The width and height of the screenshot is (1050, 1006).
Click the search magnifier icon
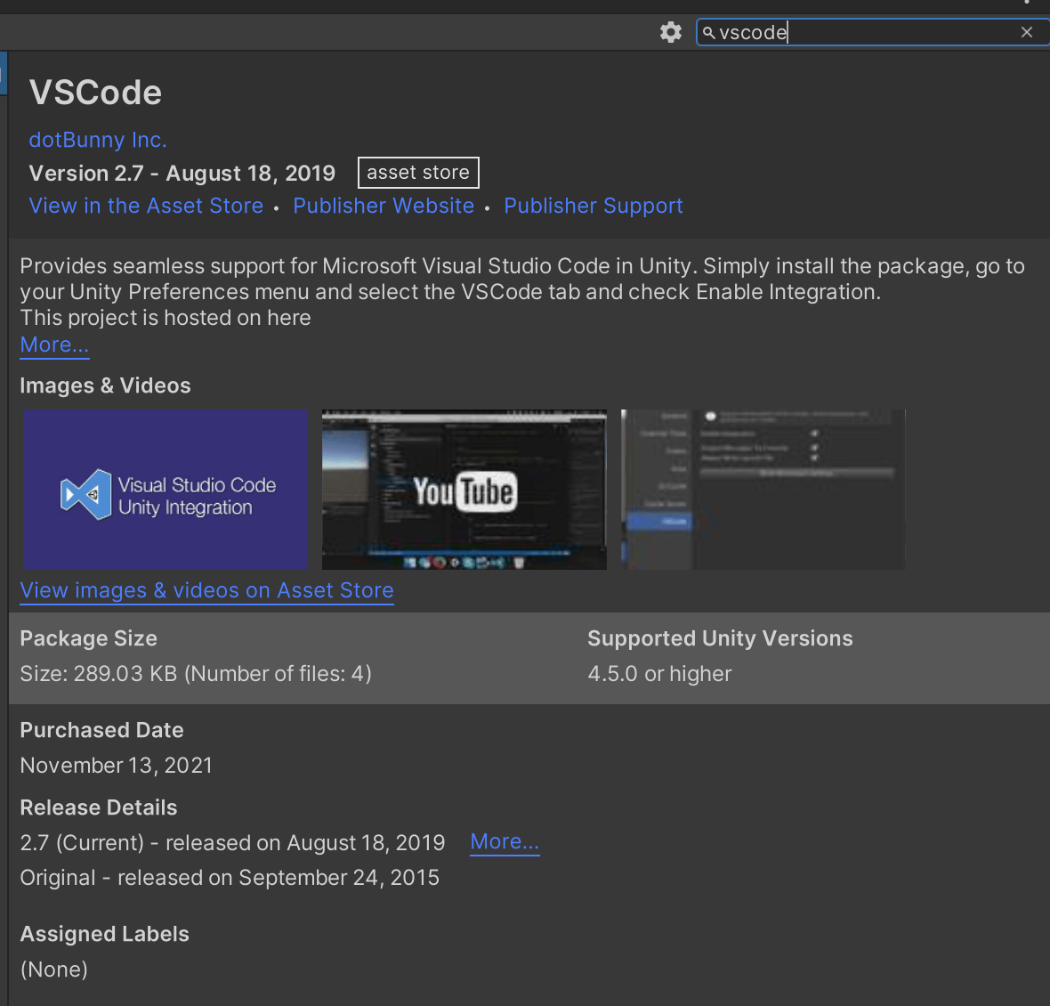[708, 32]
